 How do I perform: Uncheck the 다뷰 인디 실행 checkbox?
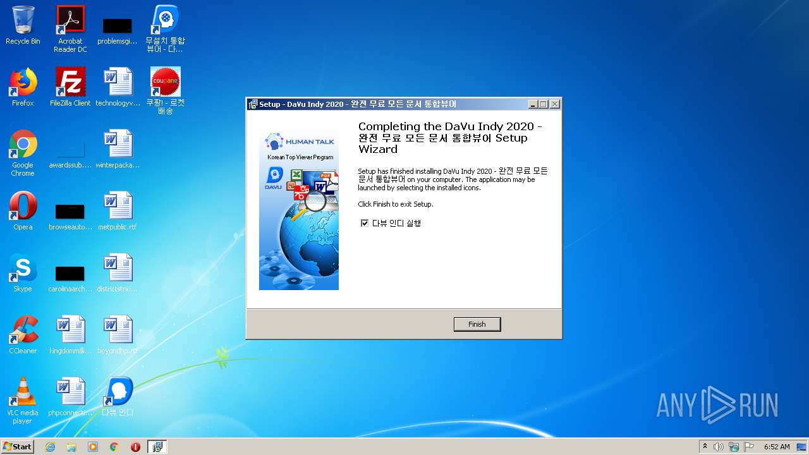pyautogui.click(x=364, y=223)
